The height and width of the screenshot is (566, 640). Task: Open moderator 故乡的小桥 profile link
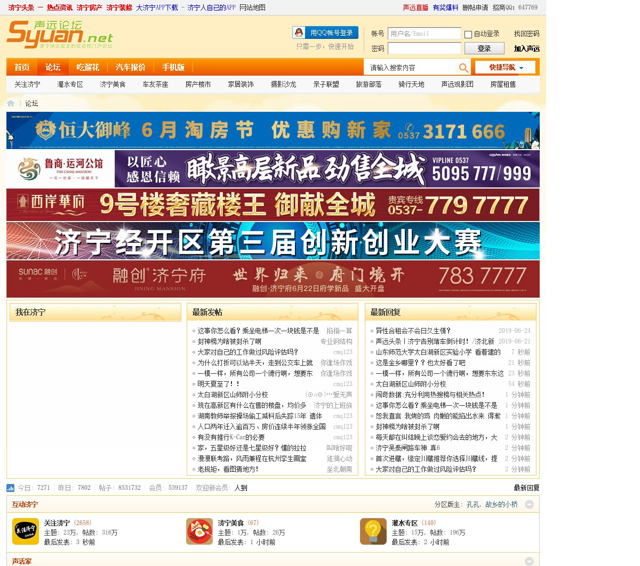501,504
